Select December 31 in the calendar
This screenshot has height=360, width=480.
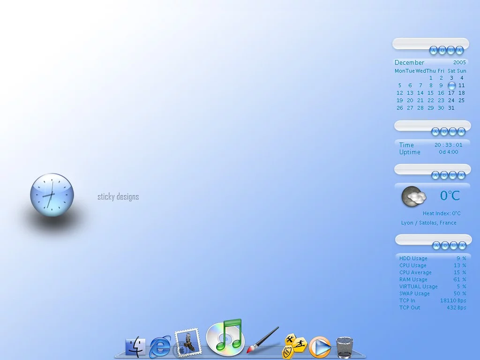tap(451, 108)
